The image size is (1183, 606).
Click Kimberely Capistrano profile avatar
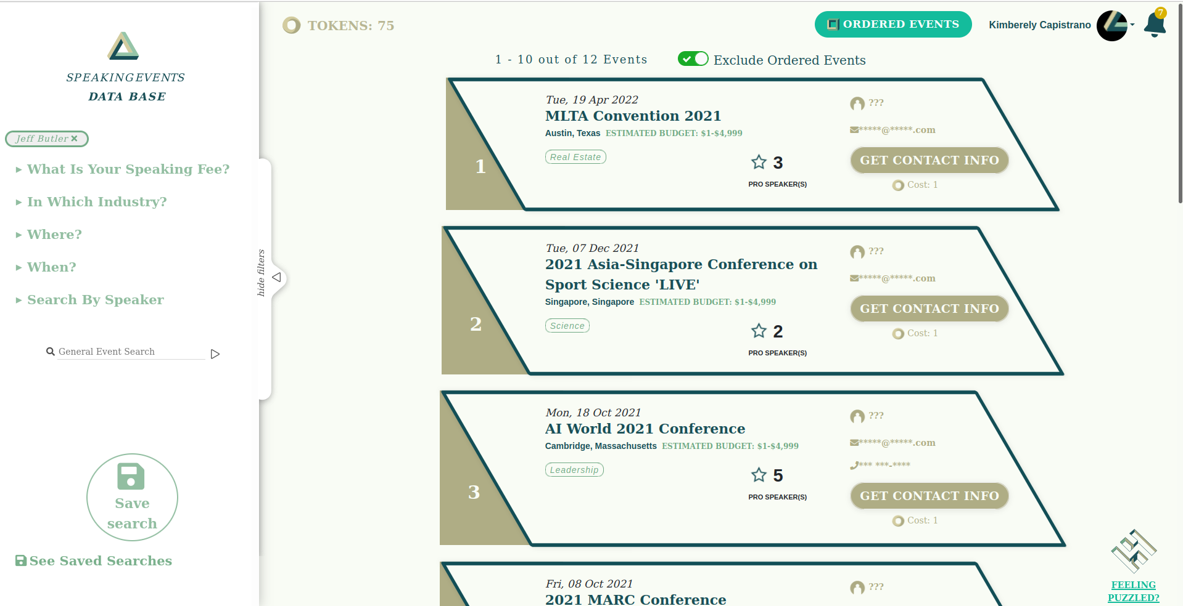[1112, 26]
